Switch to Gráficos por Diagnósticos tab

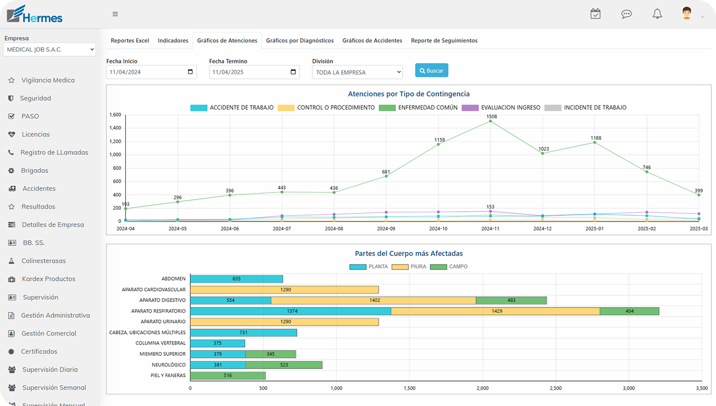tap(299, 41)
